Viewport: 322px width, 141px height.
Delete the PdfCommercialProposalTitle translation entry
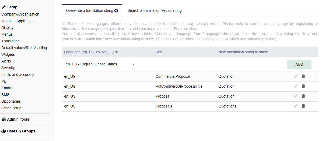[303, 86]
